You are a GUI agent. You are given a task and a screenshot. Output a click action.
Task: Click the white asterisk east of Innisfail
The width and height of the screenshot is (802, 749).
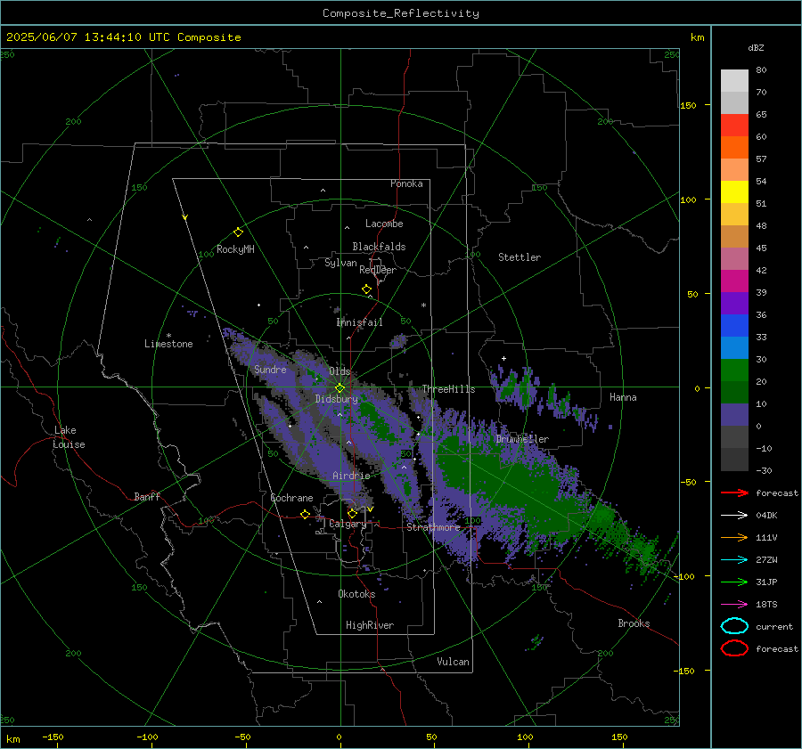423,305
